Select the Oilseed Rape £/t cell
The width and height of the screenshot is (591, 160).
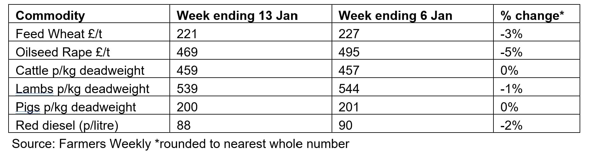[x=63, y=52]
